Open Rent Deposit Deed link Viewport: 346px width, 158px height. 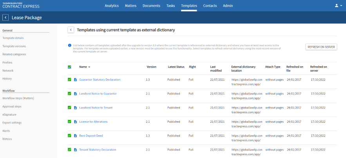(91, 136)
